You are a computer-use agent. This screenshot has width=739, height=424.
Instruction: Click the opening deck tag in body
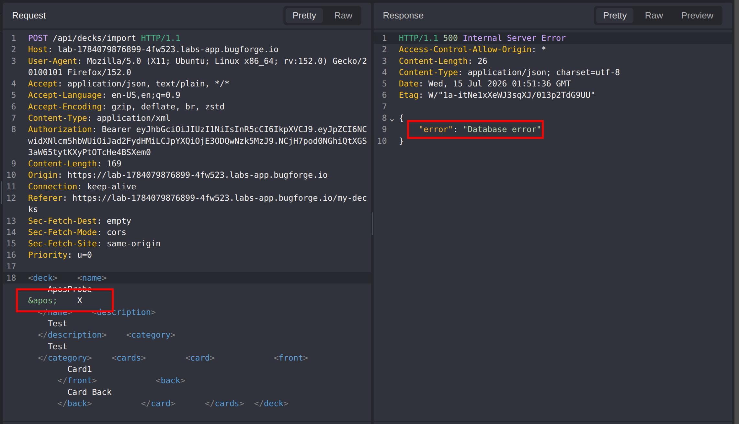coord(43,278)
